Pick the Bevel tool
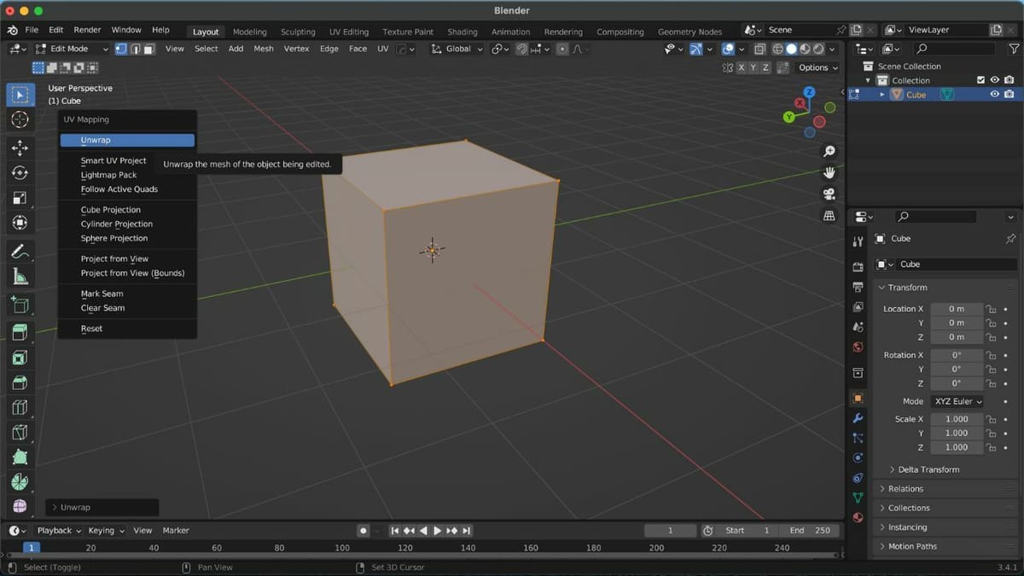Image resolution: width=1024 pixels, height=576 pixels. (20, 382)
